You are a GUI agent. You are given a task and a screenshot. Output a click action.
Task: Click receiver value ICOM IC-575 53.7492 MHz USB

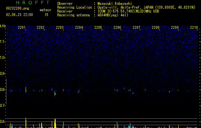pyautogui.click(x=128, y=11)
